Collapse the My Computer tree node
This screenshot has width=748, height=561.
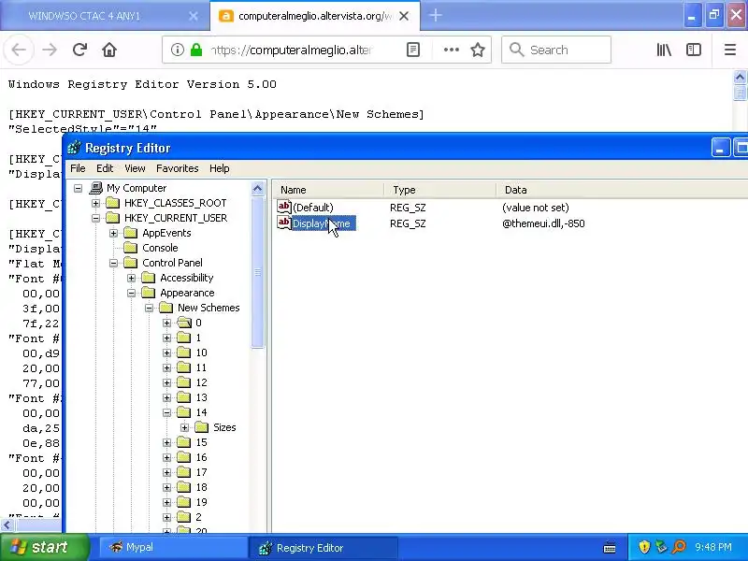[x=79, y=189]
